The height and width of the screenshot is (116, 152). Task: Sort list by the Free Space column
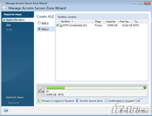tap(125, 22)
